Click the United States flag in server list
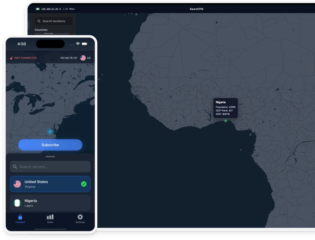The height and width of the screenshot is (240, 315). (17, 184)
